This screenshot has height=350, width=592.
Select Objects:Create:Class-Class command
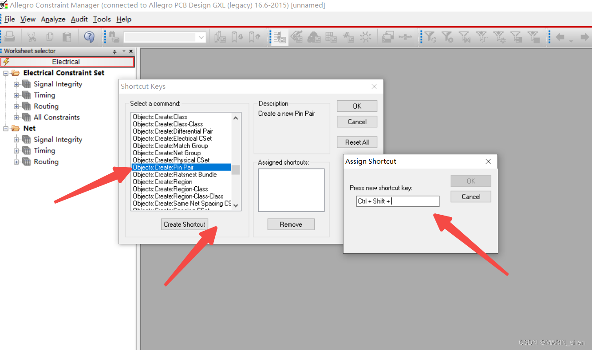pos(168,124)
